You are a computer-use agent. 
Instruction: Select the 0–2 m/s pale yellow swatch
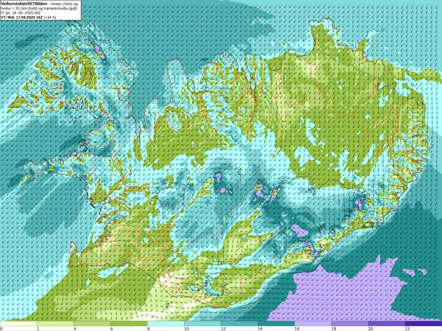18,324
